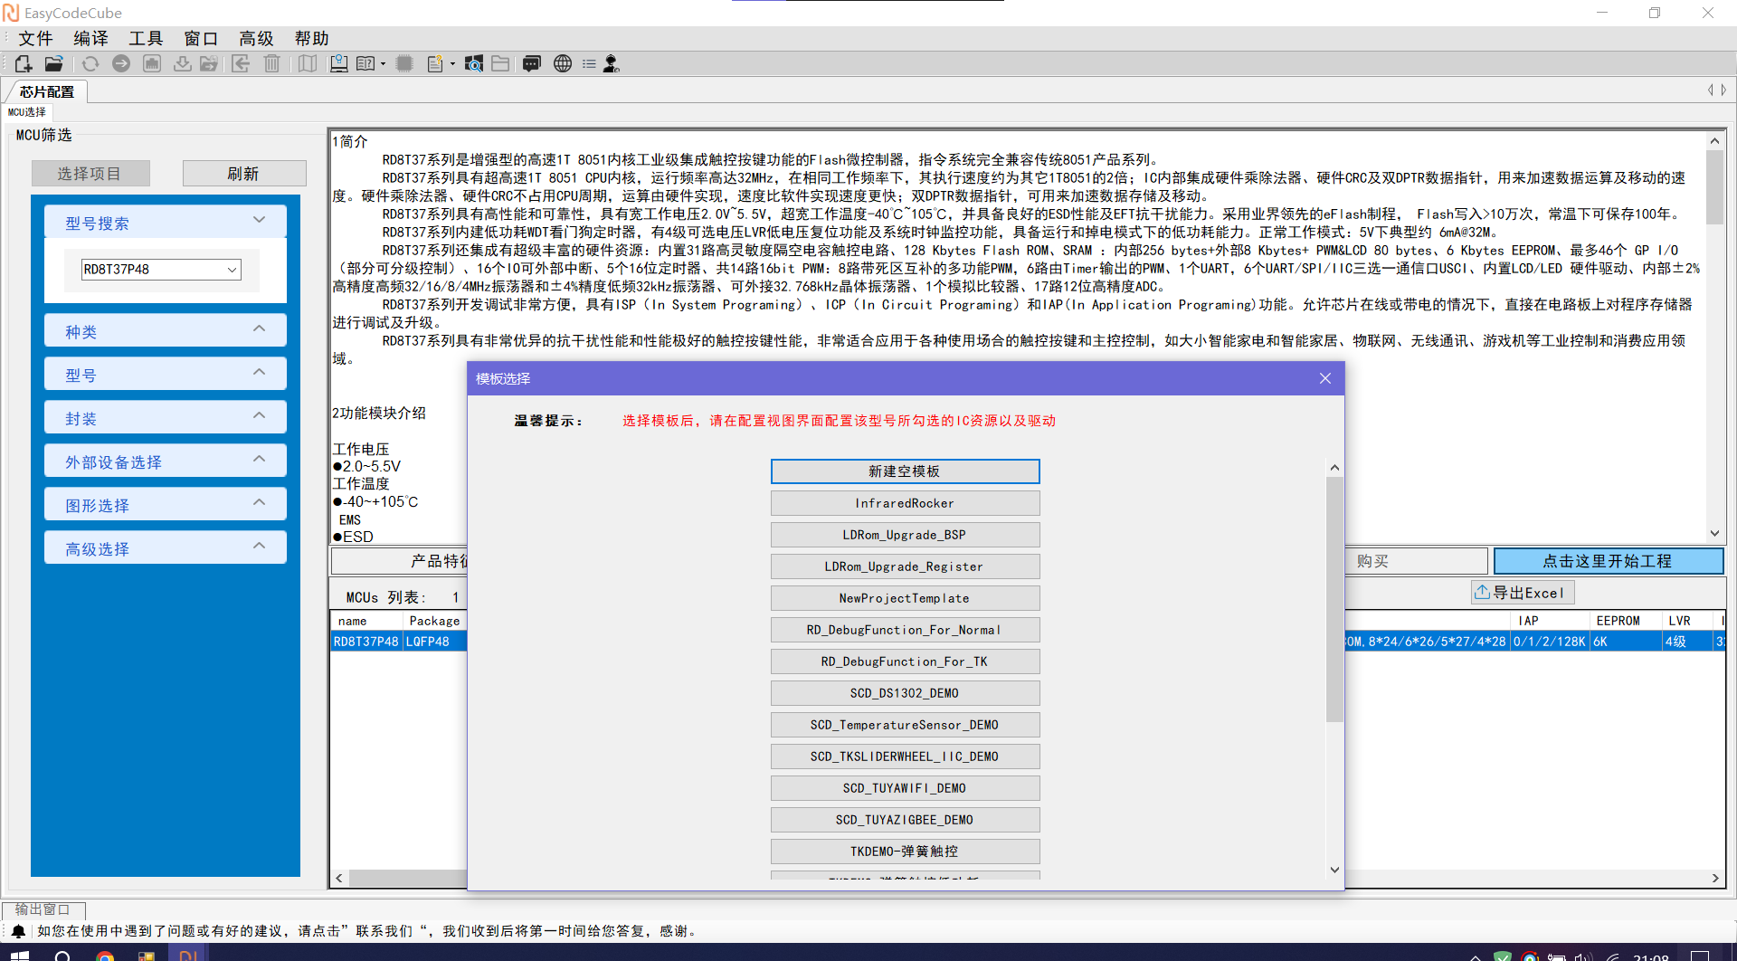1737x961 pixels.
Task: Click the MCU table scroll-left arrow
Action: click(x=339, y=878)
